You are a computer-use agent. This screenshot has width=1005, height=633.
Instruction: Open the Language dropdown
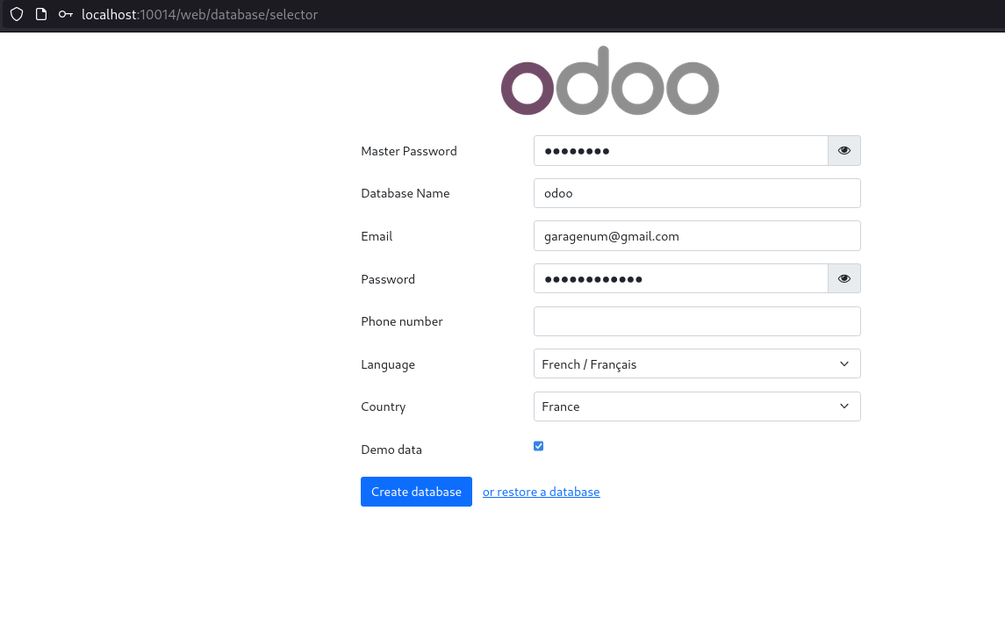(x=697, y=363)
